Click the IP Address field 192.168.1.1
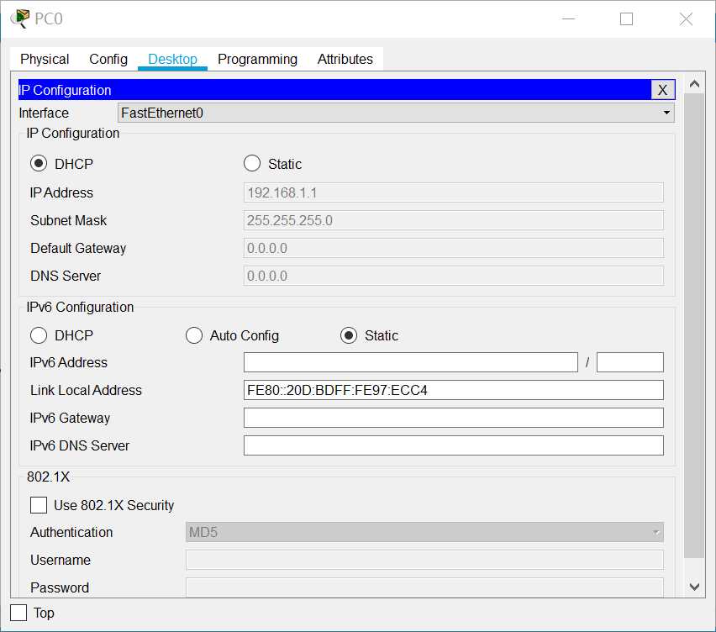The height and width of the screenshot is (632, 716). coord(454,192)
